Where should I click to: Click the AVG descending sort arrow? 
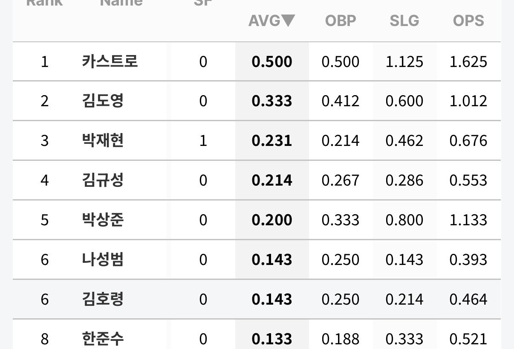288,20
